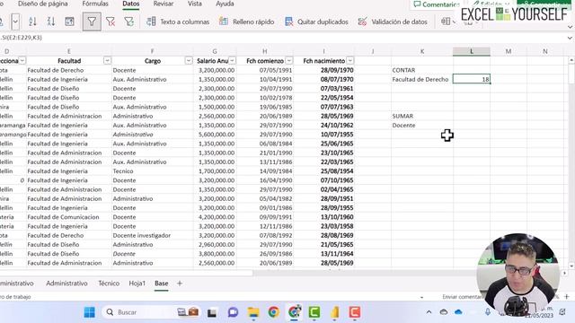Select column M header
This screenshot has width=575, height=323.
(509, 51)
